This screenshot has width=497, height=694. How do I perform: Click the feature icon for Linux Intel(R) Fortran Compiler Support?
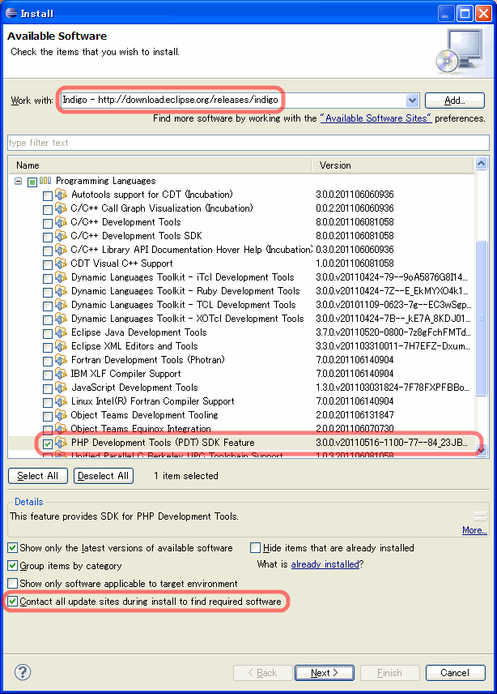coord(61,401)
